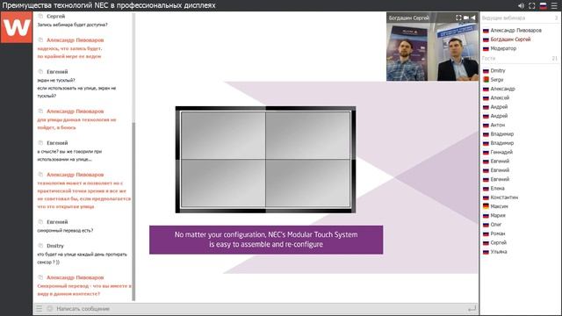
Task: Toggle camera icon on presenter video
Action: (x=466, y=18)
